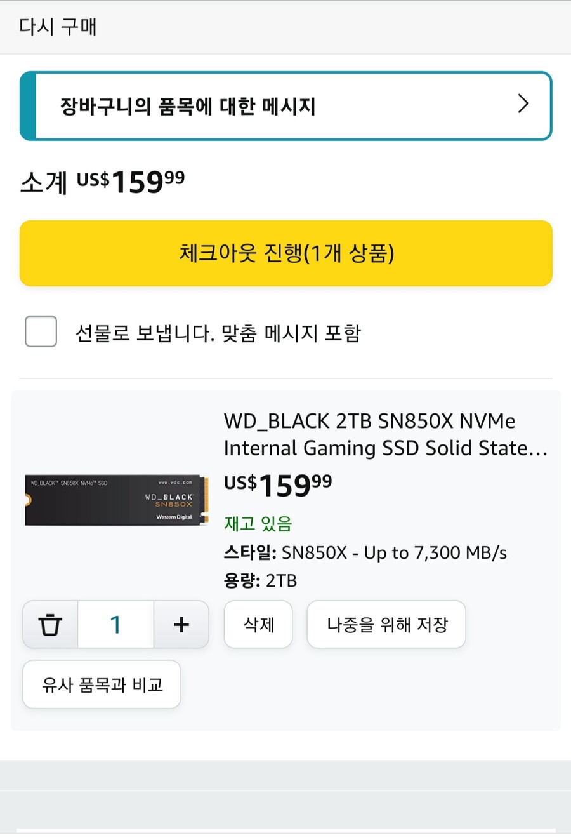Save the SSD for later purchase

[x=386, y=624]
